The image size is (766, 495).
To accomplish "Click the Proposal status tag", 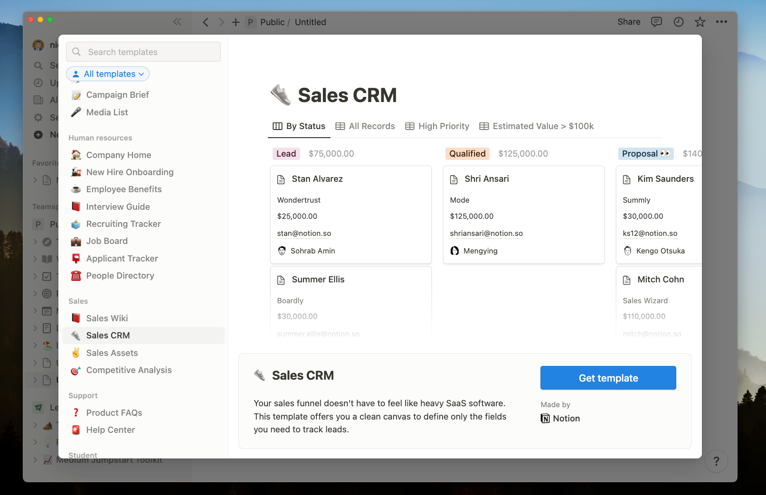I will (646, 154).
